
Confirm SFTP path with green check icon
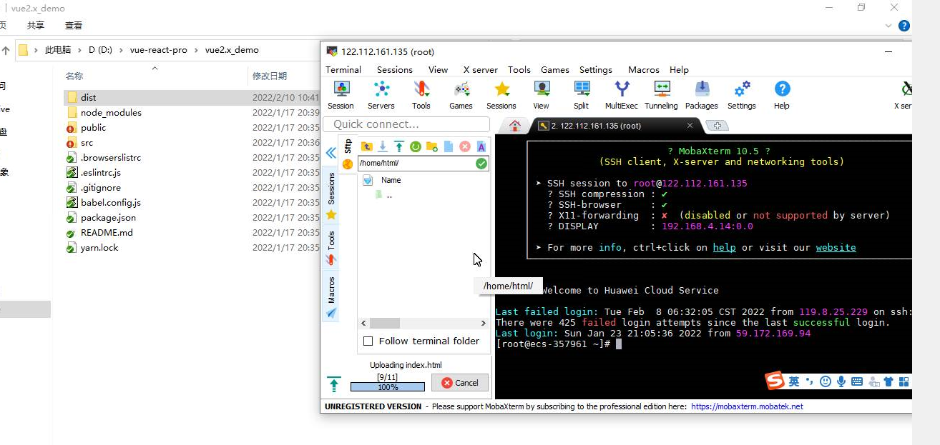coord(481,164)
